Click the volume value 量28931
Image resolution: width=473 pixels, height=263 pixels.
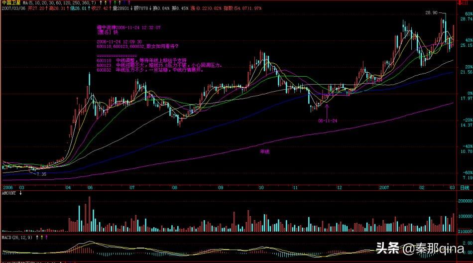120,8
